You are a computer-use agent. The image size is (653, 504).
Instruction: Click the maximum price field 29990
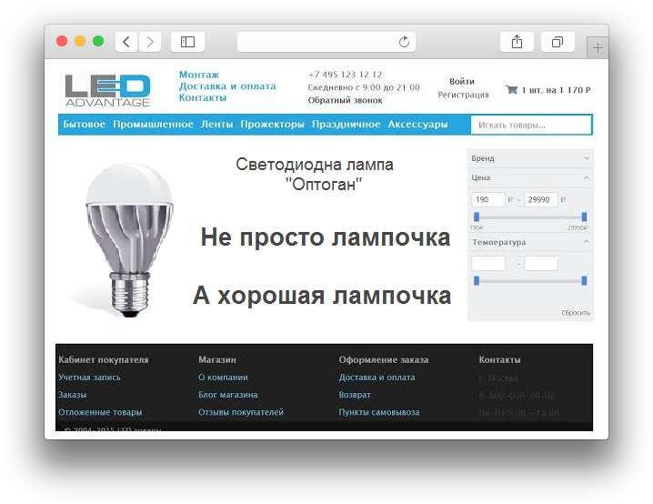(x=541, y=199)
